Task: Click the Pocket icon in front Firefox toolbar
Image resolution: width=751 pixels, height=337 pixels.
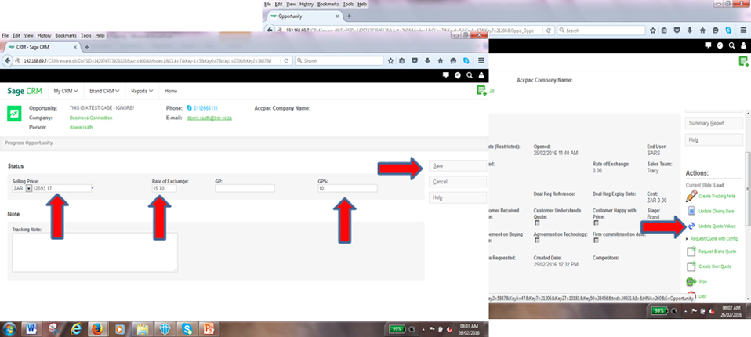Action: [415, 61]
